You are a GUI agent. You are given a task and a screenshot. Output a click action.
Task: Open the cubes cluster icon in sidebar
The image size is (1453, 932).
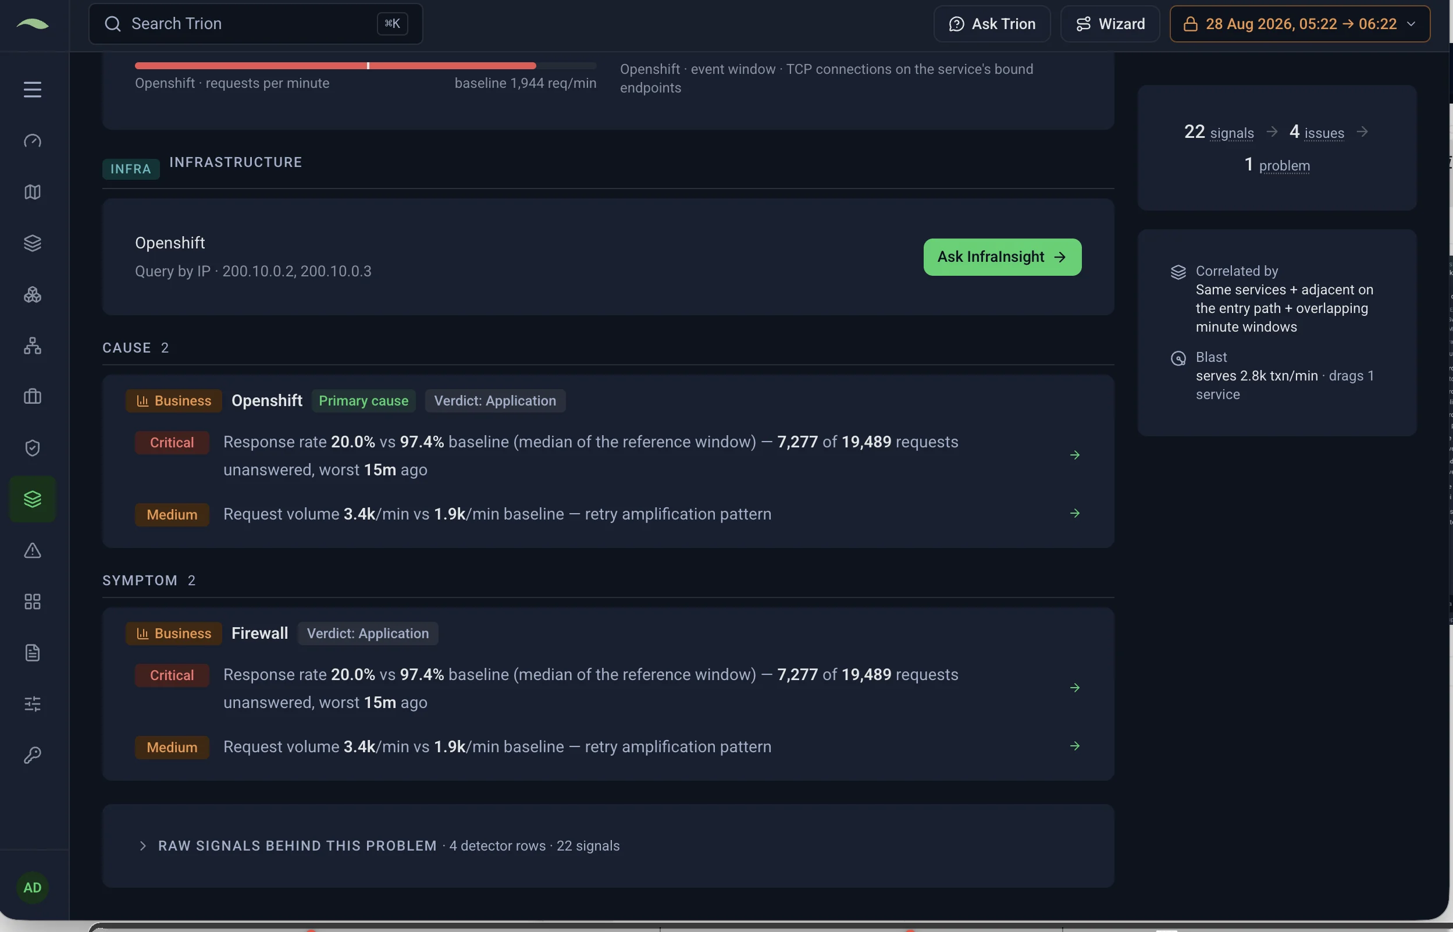coord(33,295)
